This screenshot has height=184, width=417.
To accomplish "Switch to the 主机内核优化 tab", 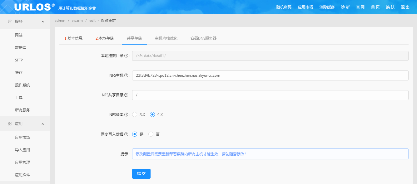I will (x=166, y=38).
